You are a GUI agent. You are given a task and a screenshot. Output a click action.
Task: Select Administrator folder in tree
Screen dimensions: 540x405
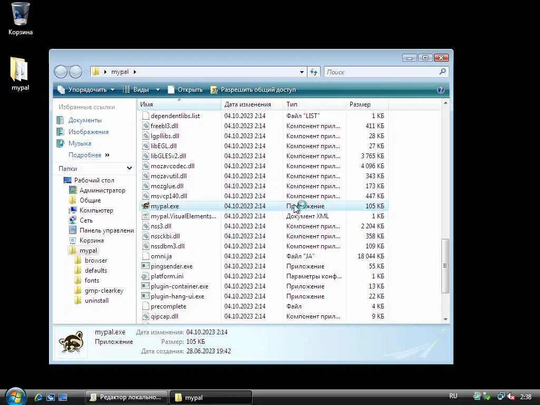pyautogui.click(x=97, y=190)
